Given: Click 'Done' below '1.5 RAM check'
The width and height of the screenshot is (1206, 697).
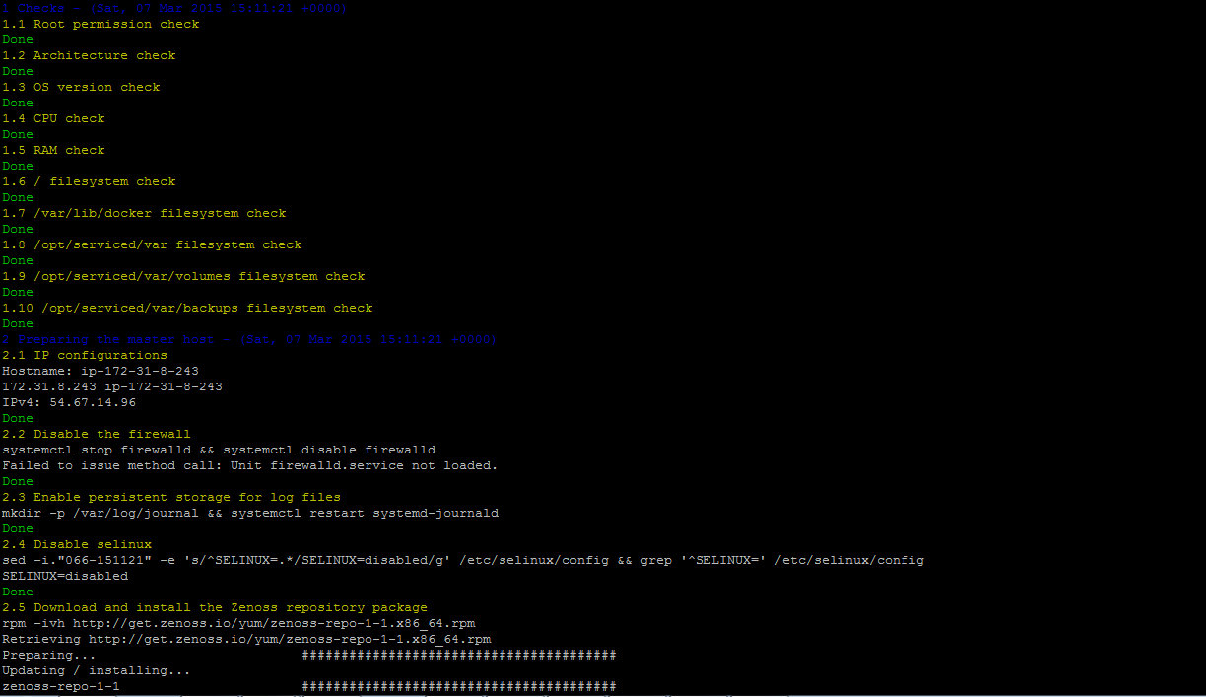Looking at the screenshot, I should click(18, 166).
